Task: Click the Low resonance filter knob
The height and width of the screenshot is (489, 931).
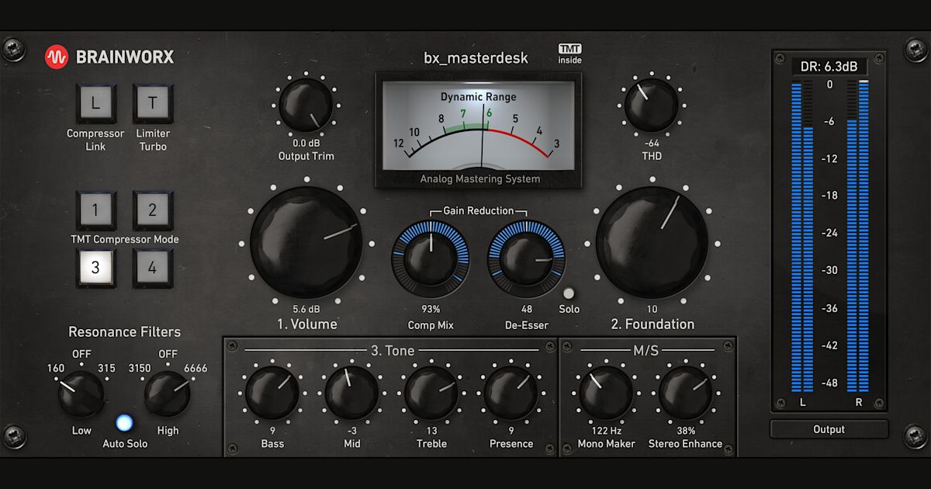Action: 81,394
